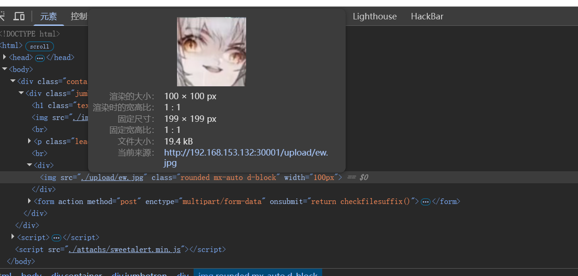Collapse the div container node
Screen dimensions: 578x276
pos(13,81)
